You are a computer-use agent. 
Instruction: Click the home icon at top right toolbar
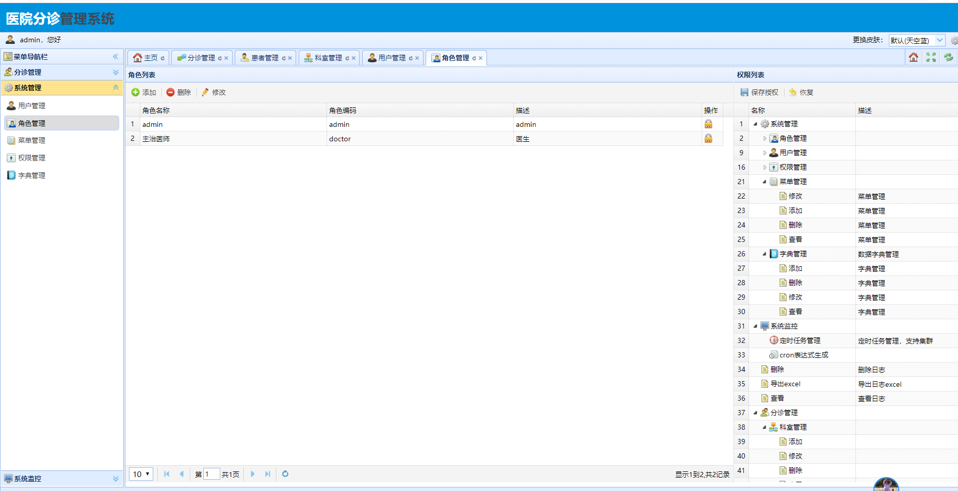click(913, 57)
